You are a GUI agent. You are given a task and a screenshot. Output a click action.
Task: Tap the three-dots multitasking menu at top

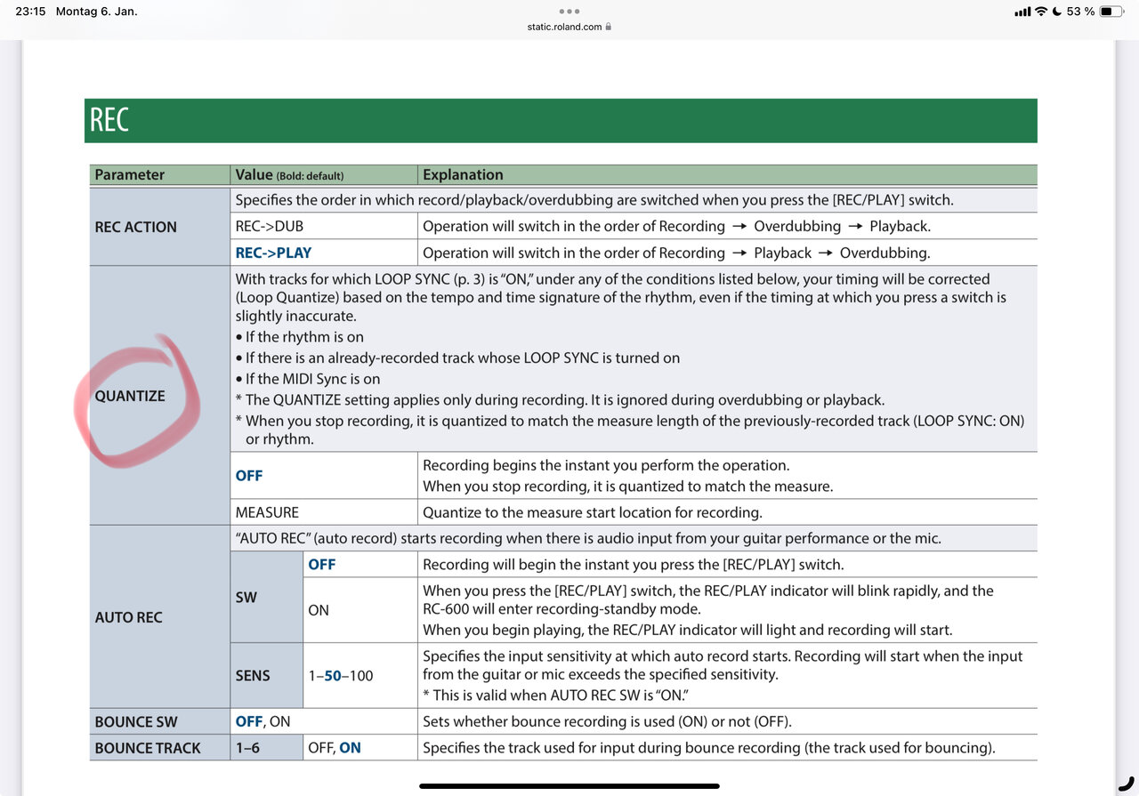569,12
